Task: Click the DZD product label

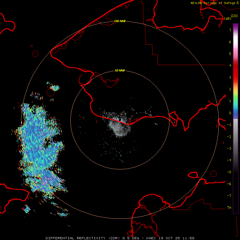Action: [x=234, y=16]
